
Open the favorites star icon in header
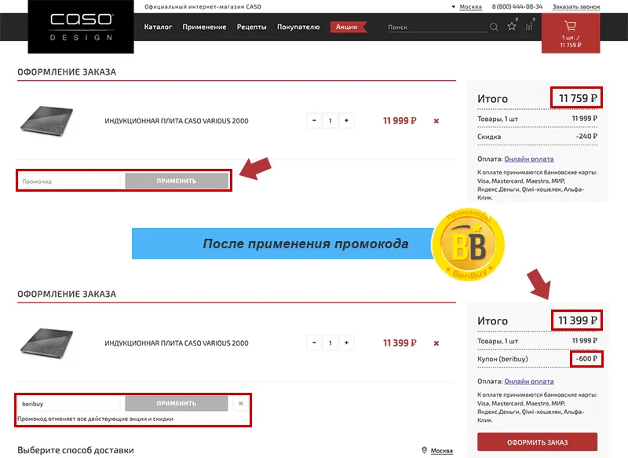click(511, 27)
